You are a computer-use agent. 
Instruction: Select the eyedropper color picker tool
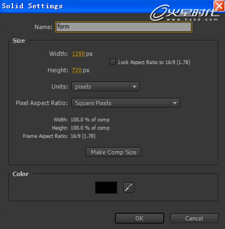[x=129, y=187]
